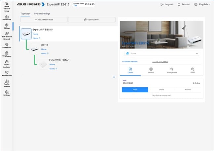Click Add AiMesh Node button
This screenshot has width=214, height=151.
(44, 20)
